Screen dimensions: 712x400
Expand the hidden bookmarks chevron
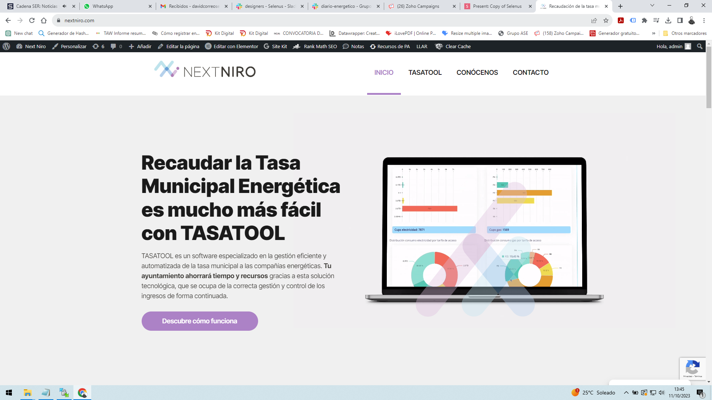[x=653, y=33]
